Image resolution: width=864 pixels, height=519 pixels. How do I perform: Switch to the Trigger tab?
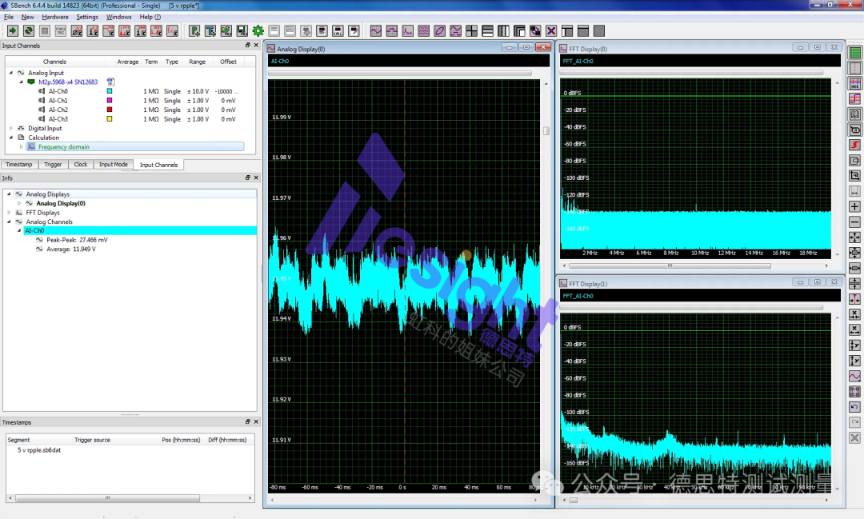tap(53, 165)
